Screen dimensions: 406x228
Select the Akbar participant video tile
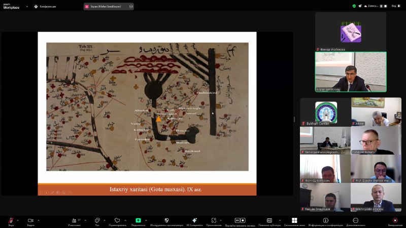click(x=376, y=112)
